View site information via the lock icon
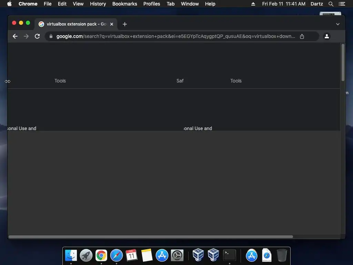The width and height of the screenshot is (353, 265). 51,36
